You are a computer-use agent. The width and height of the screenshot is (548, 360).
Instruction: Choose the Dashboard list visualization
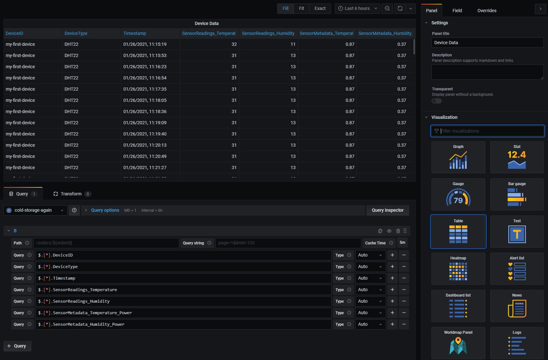(x=458, y=306)
